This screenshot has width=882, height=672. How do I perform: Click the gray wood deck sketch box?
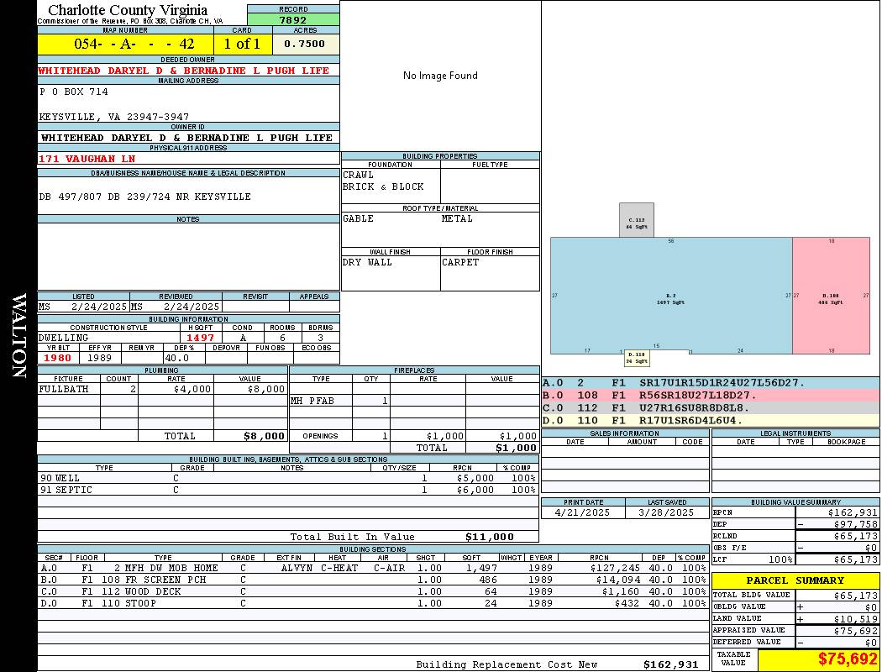pos(637,220)
